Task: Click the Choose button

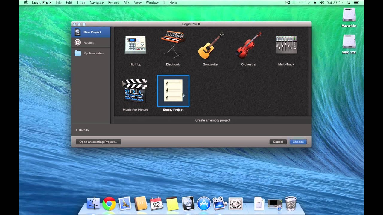Action: (x=298, y=142)
